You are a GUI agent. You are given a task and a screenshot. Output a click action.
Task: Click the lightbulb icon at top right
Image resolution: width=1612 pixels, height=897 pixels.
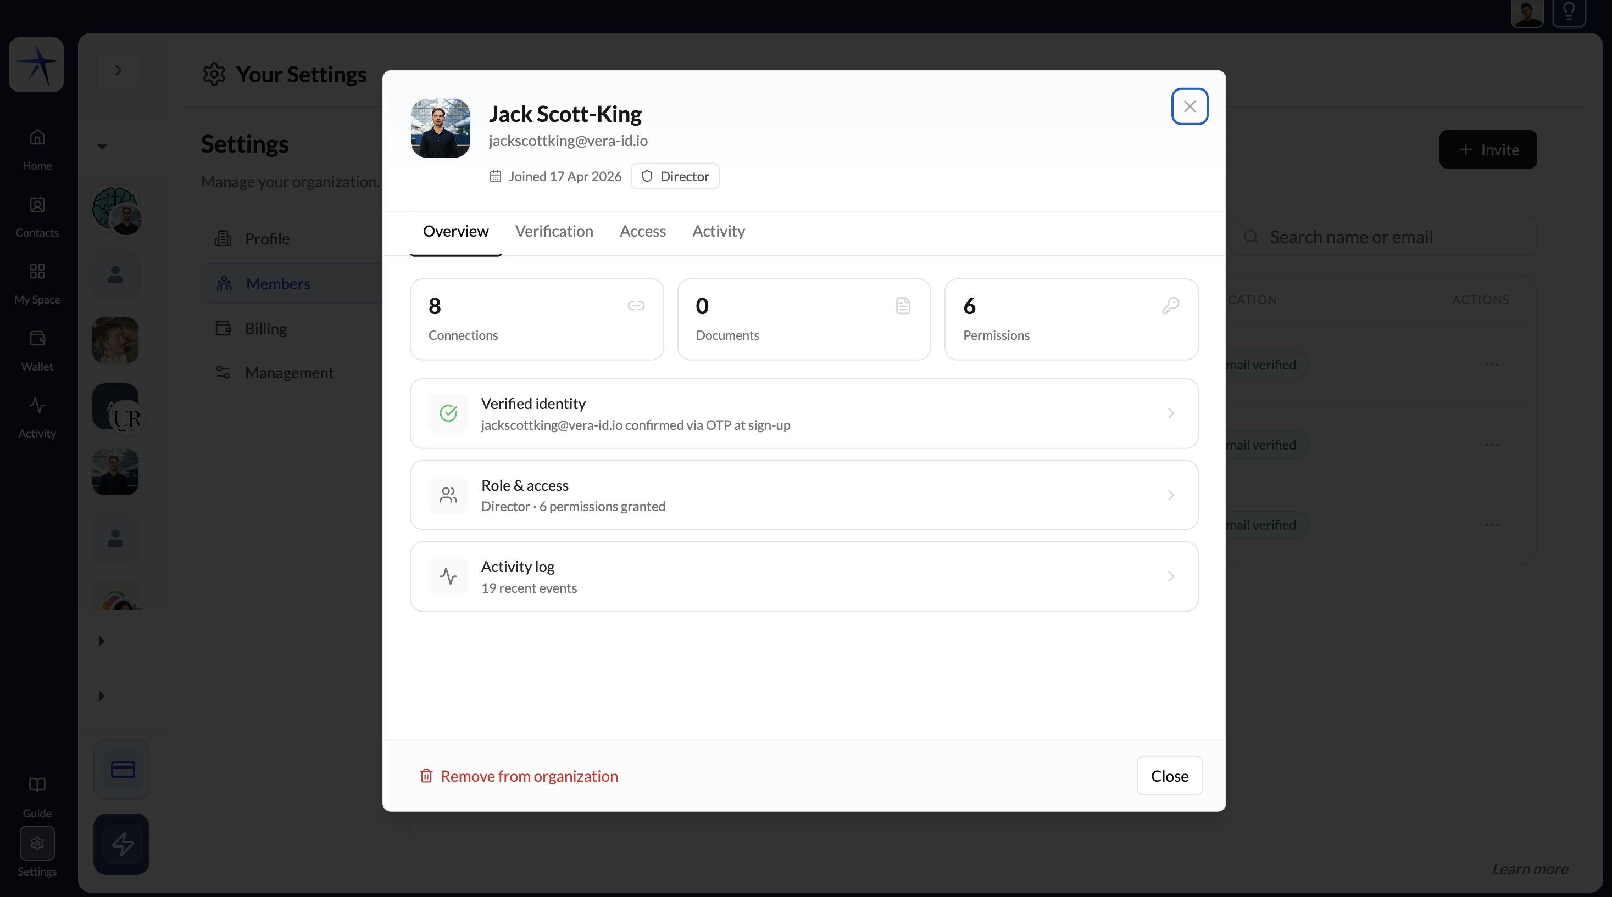click(x=1569, y=13)
